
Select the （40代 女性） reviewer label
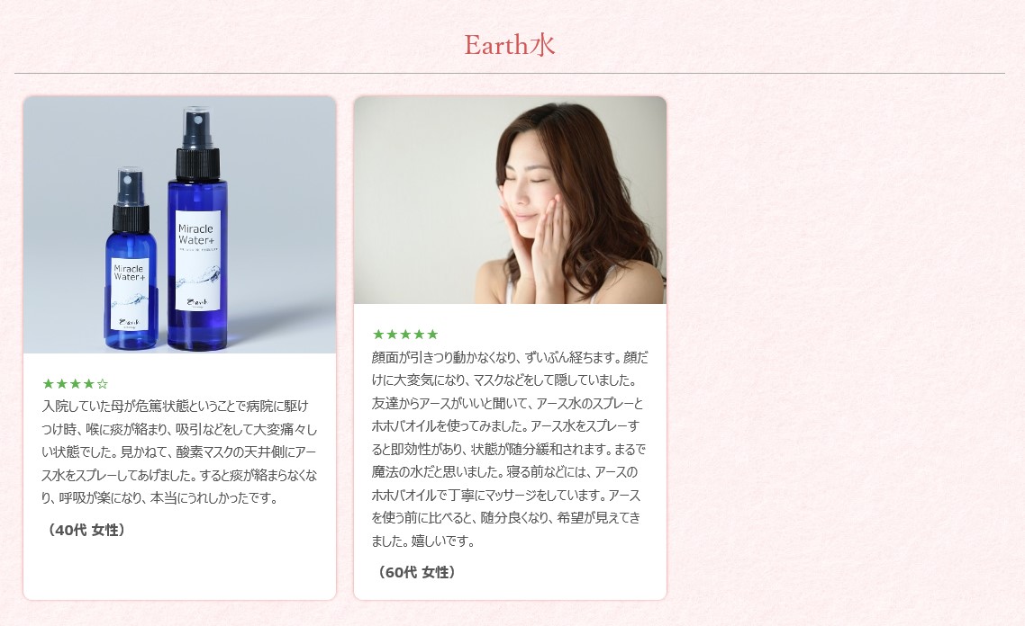pyautogui.click(x=84, y=530)
